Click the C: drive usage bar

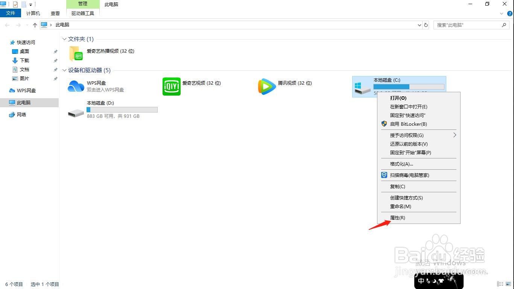(x=409, y=87)
